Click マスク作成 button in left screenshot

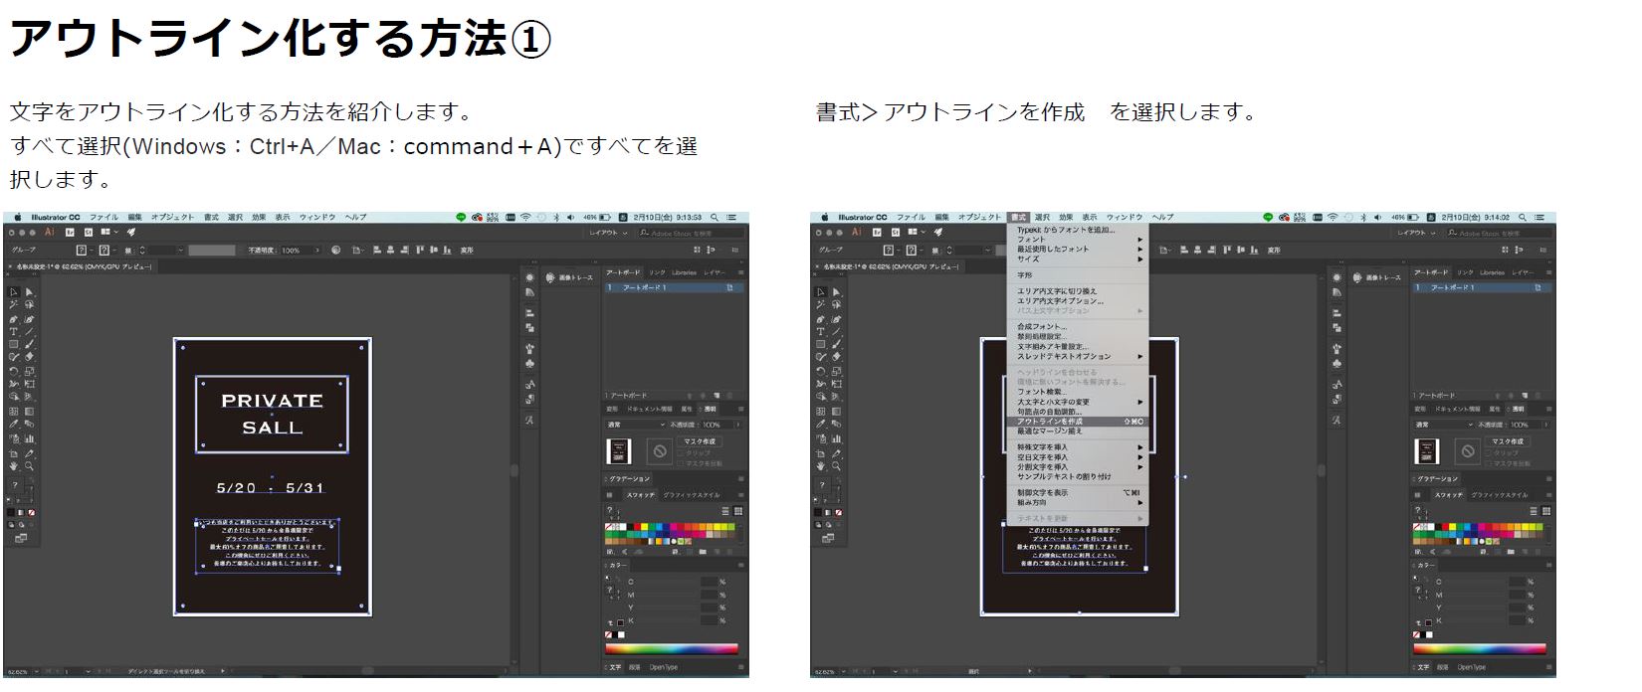coord(700,441)
